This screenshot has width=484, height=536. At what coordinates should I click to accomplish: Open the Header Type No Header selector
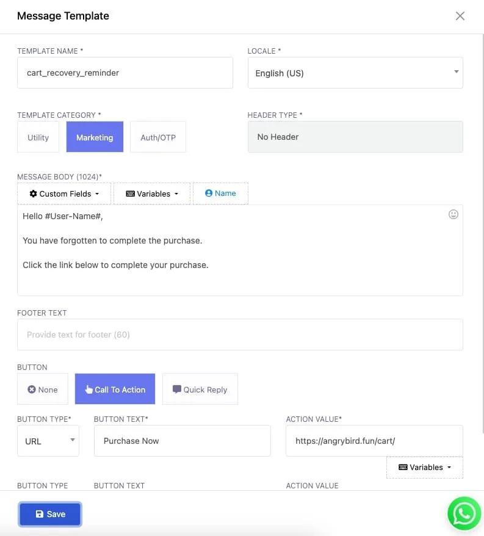(355, 137)
